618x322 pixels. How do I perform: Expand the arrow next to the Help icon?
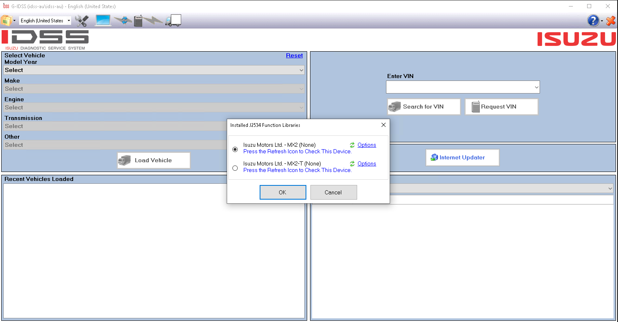tap(602, 21)
